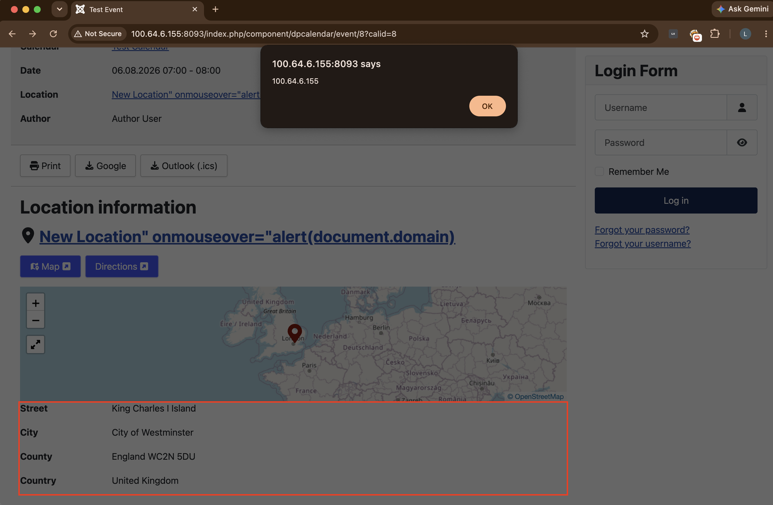773x505 pixels.
Task: Toggle map fullscreen view
Action: click(36, 345)
